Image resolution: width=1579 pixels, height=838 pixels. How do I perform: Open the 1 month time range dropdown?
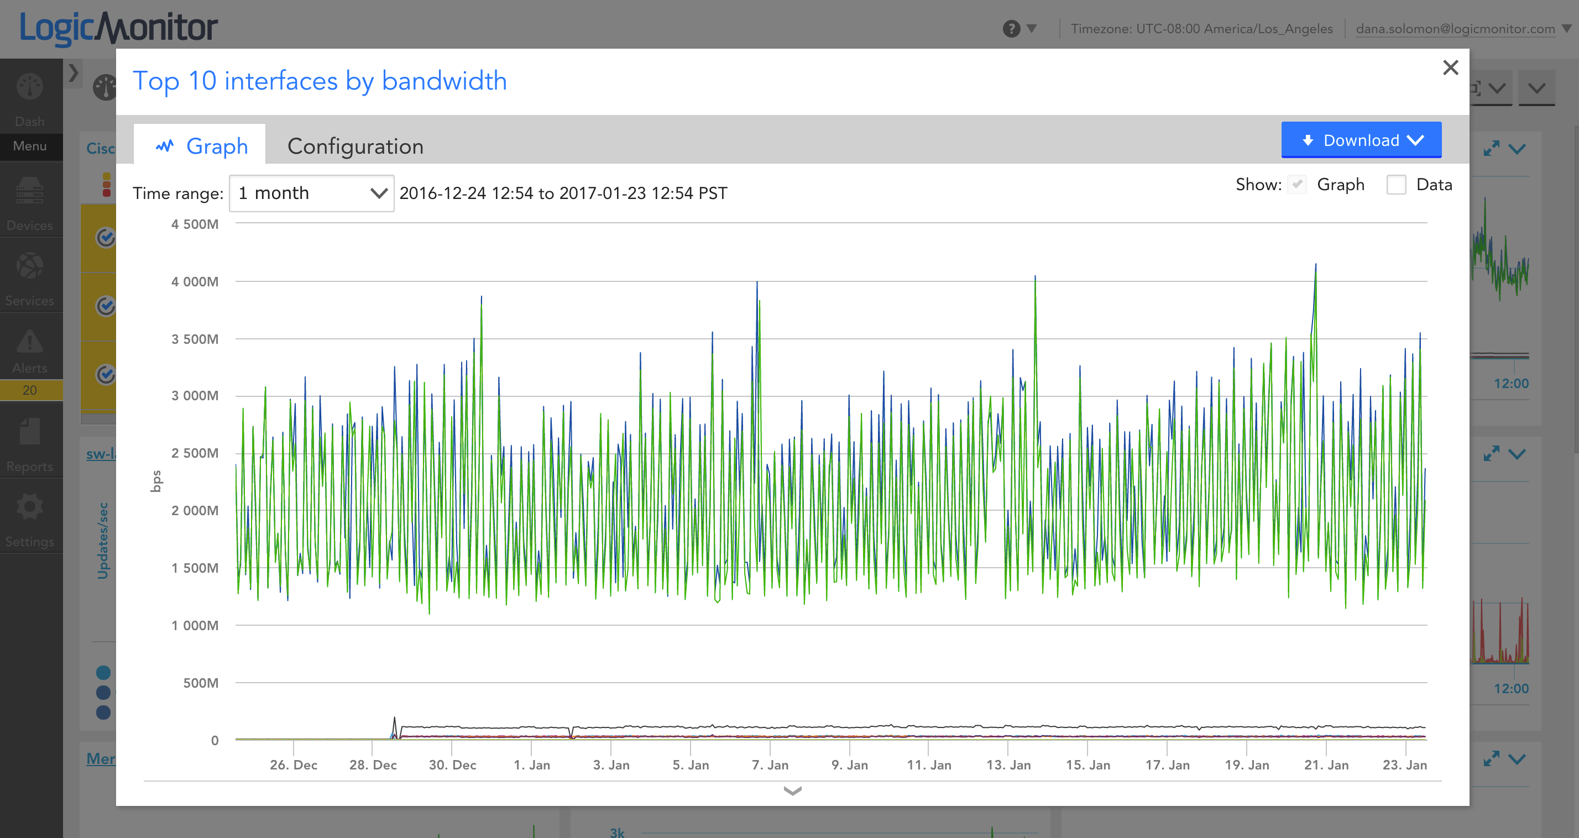point(311,193)
